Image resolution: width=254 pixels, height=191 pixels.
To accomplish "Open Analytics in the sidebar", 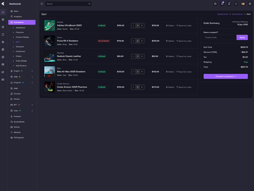I will click(x=18, y=17).
